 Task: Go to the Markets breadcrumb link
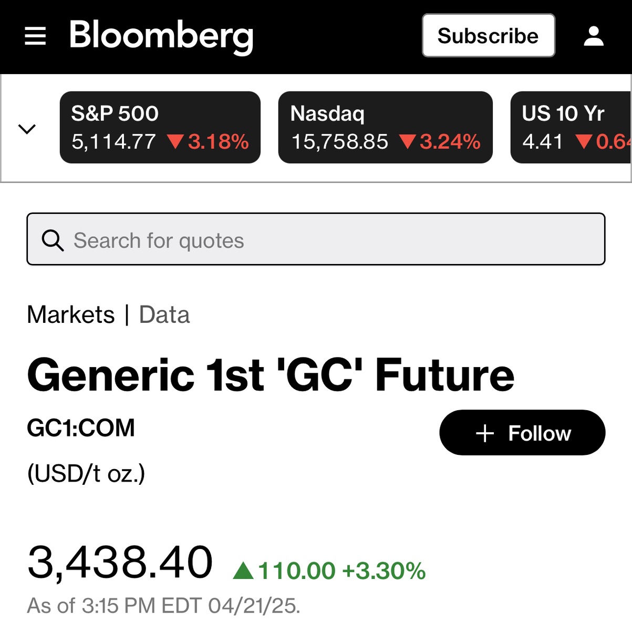tap(71, 314)
